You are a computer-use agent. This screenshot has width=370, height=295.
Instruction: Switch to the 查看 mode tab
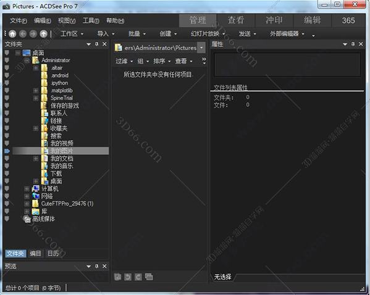[x=236, y=20]
